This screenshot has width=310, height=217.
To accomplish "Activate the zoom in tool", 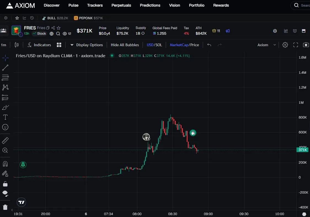I will click(5, 150).
